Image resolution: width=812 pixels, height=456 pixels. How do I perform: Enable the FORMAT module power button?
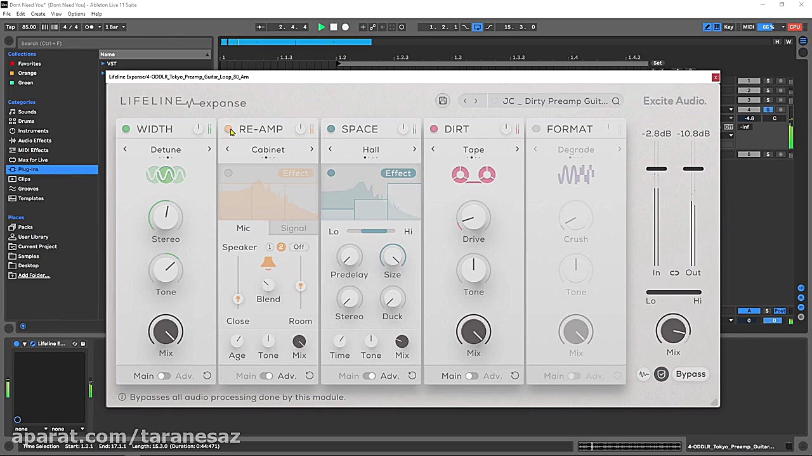(537, 129)
